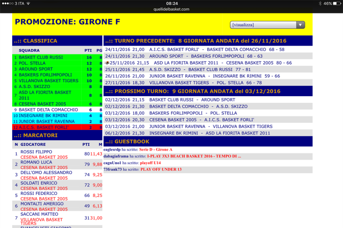Screen dimensions: 343x228
Task: Click BASKET DELTA COMACCHIO standings row
Action: pos(57,110)
